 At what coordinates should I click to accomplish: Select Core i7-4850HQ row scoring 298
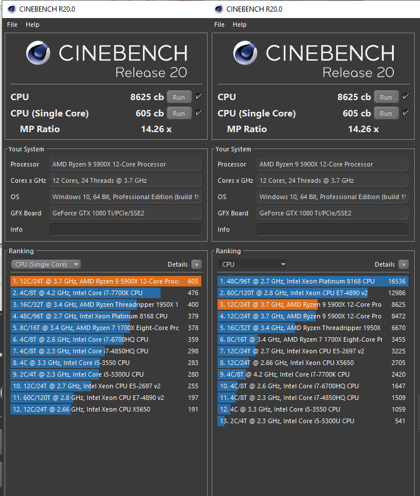coord(106,351)
